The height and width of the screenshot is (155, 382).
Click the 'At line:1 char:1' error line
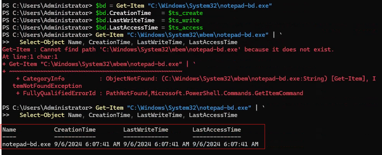tap(28, 57)
